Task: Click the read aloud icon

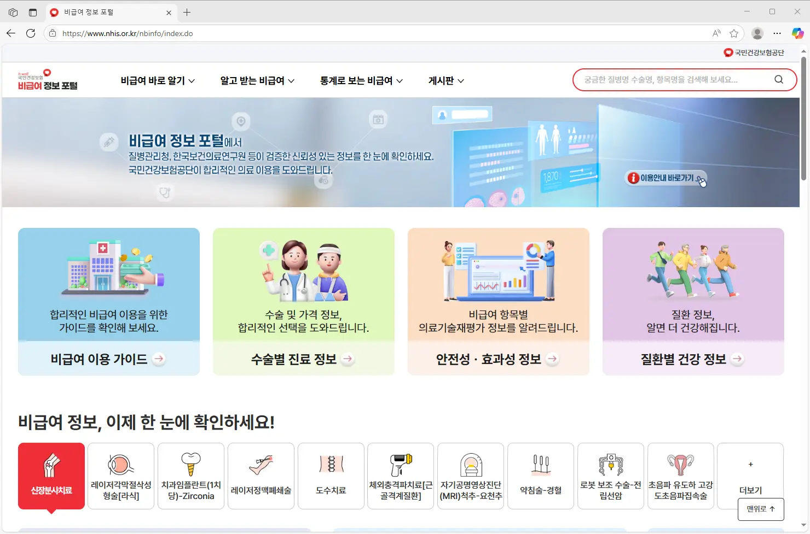Action: [x=716, y=33]
